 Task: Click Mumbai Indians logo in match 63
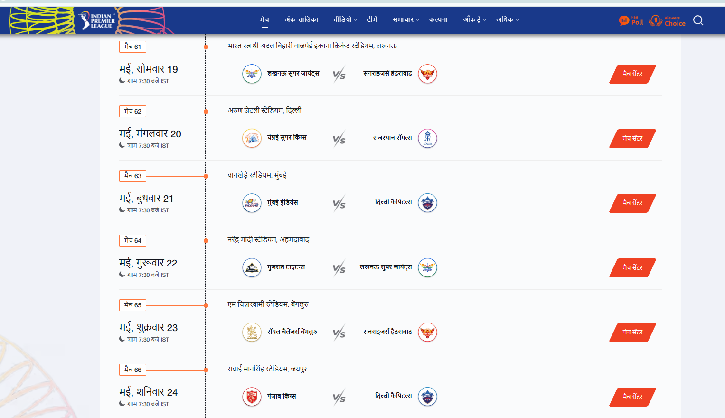[x=252, y=203]
